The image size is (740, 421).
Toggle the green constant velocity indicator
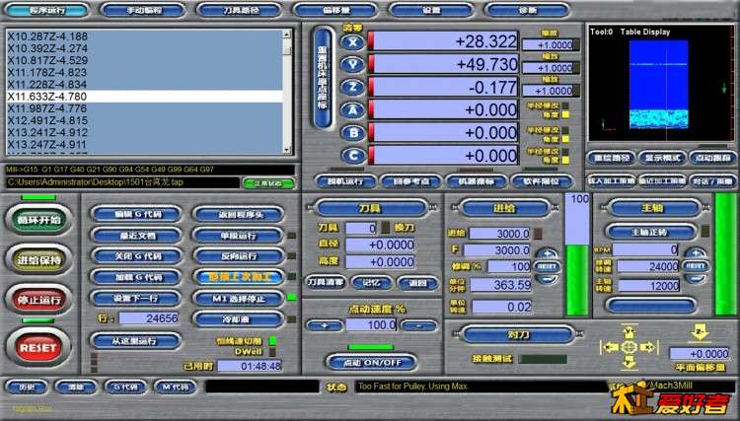(x=272, y=340)
